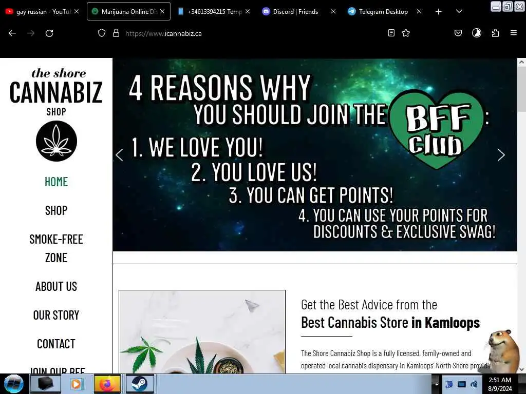The image size is (526, 394).
Task: Click the round cannabis leaf logo
Action: [57, 141]
